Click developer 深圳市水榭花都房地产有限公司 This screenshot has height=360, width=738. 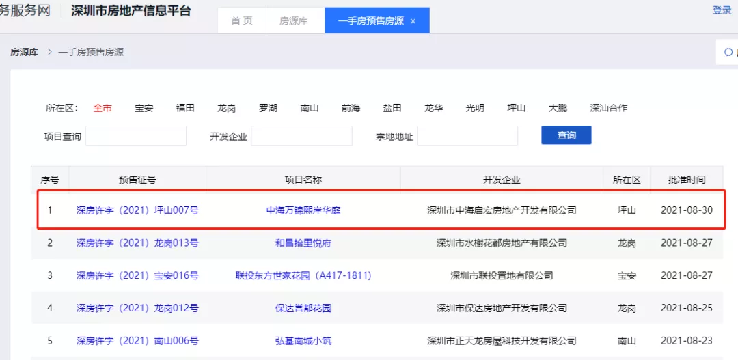click(502, 243)
